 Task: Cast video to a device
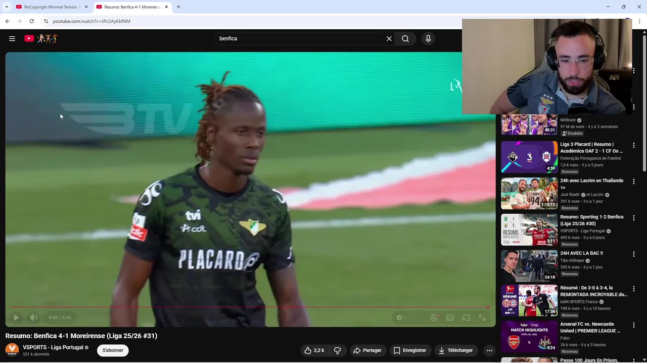click(x=466, y=318)
